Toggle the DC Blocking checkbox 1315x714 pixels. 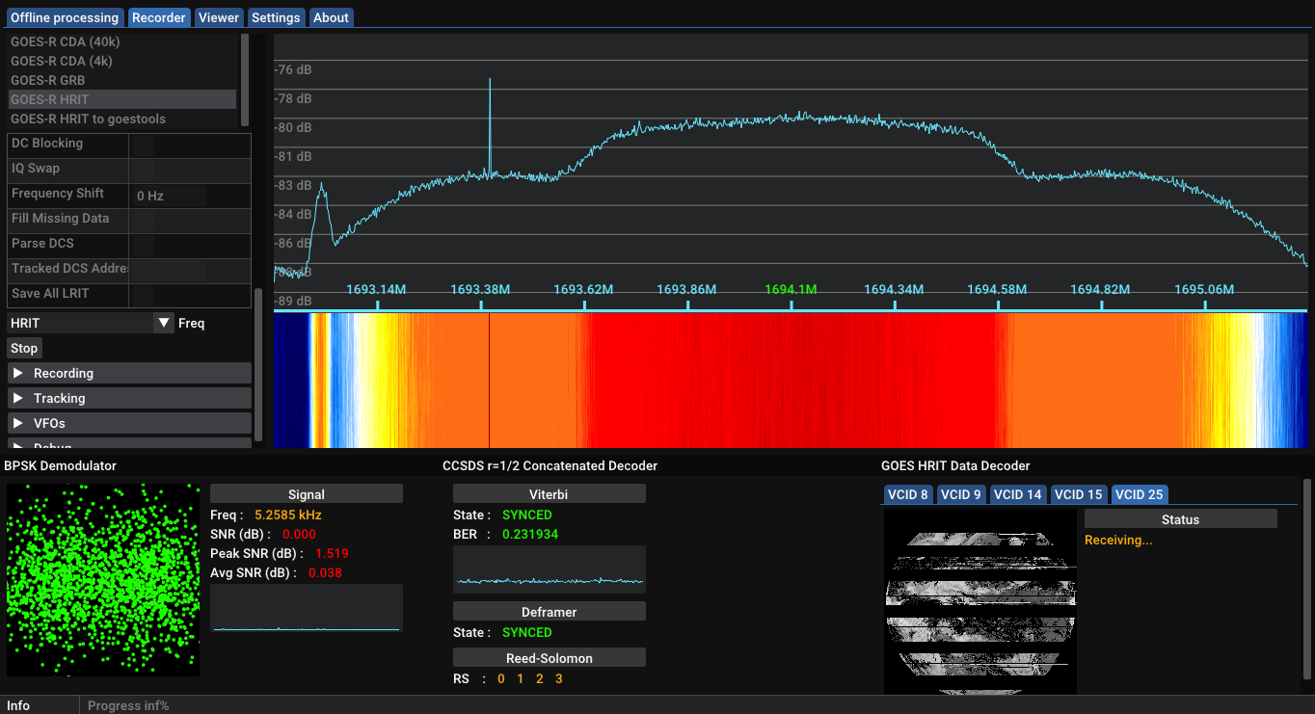[142, 145]
